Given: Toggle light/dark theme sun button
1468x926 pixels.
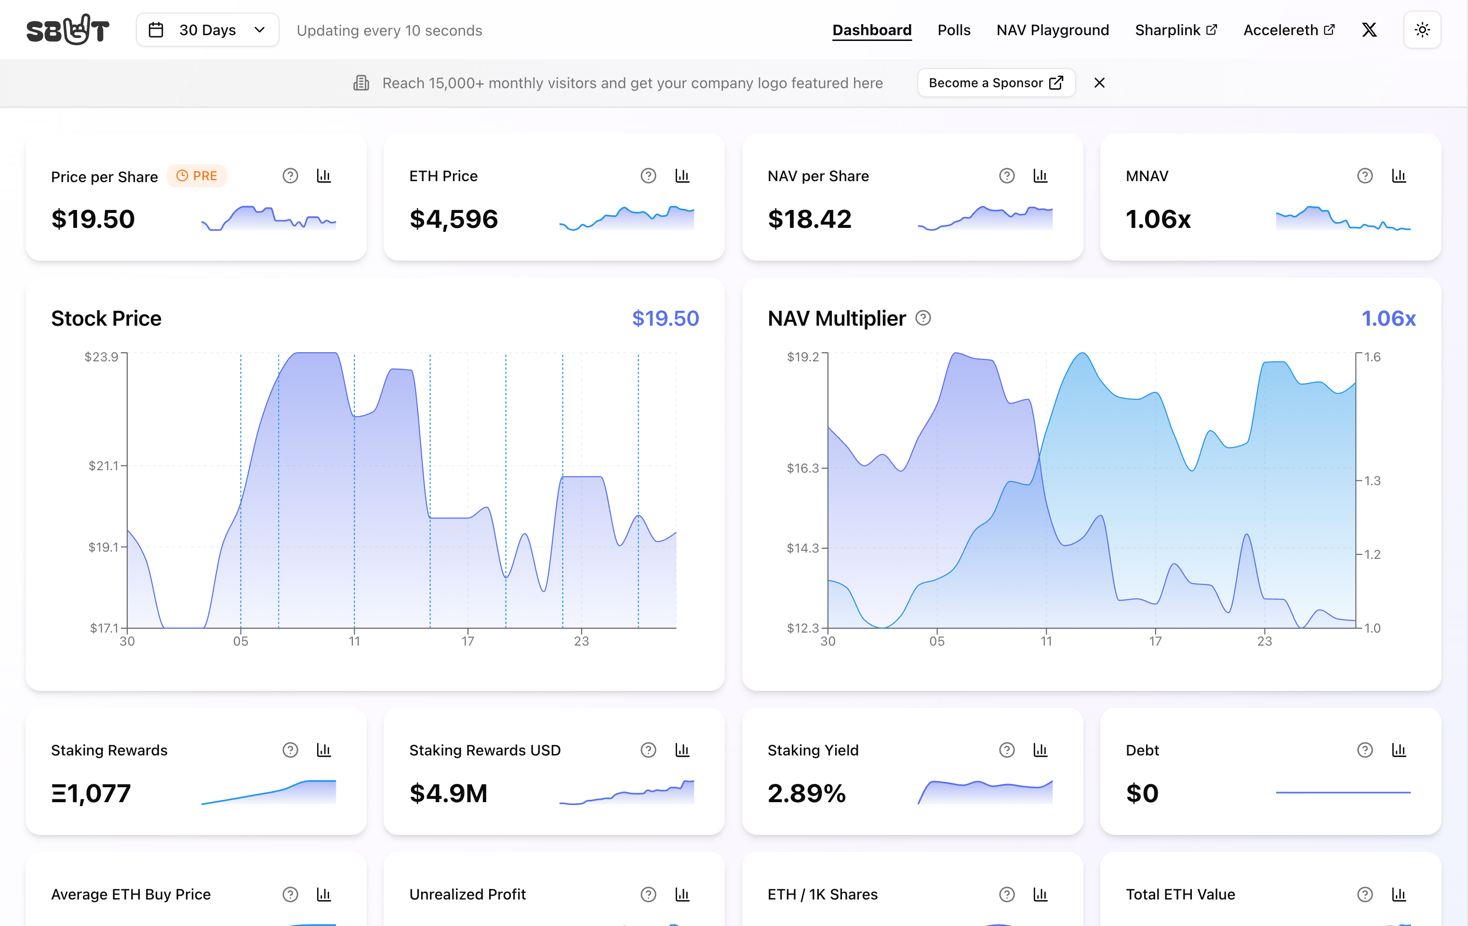Looking at the screenshot, I should pyautogui.click(x=1422, y=30).
